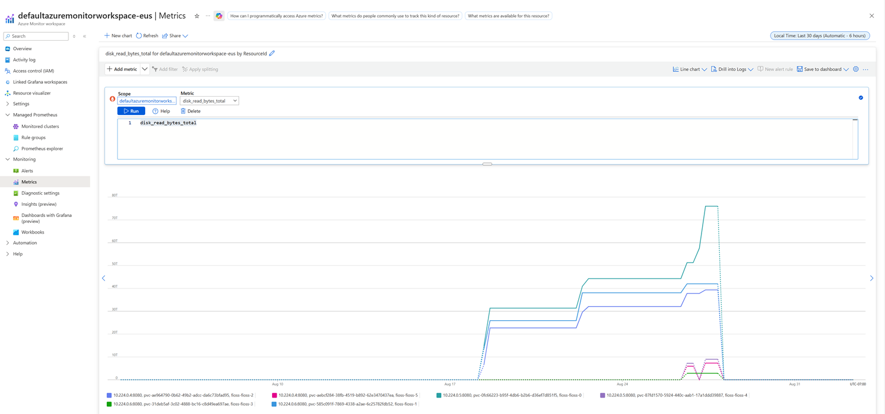Open Drill into Logs dropdown
This screenshot has width=885, height=414.
pos(732,70)
